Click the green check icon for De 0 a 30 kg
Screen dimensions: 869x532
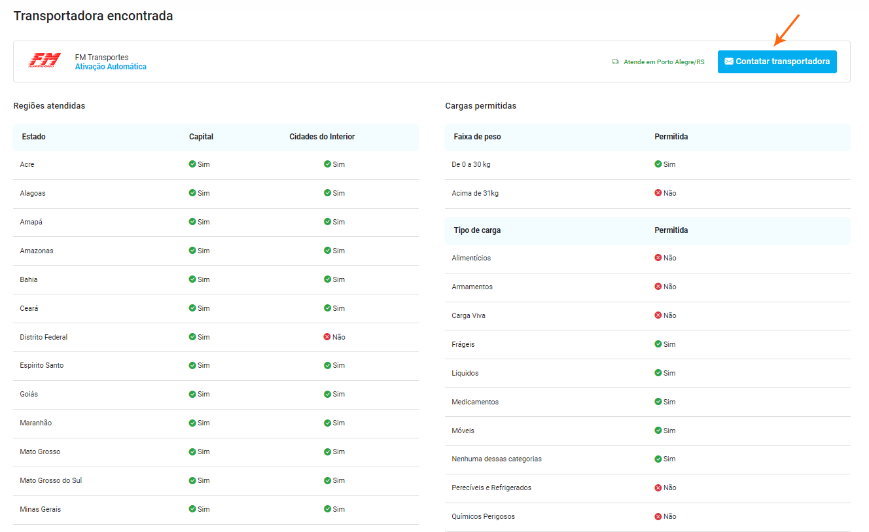pos(658,164)
